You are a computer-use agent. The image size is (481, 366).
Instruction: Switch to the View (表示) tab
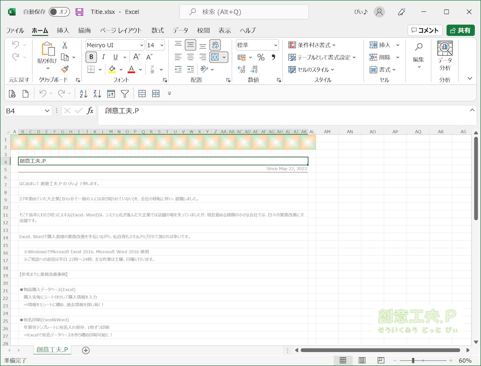point(225,30)
